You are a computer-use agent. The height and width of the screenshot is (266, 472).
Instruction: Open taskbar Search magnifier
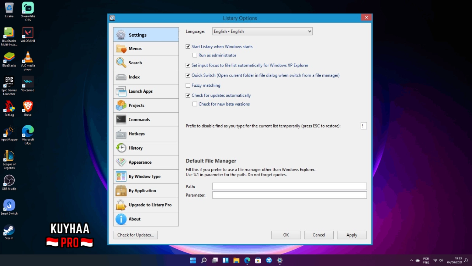[x=204, y=260]
